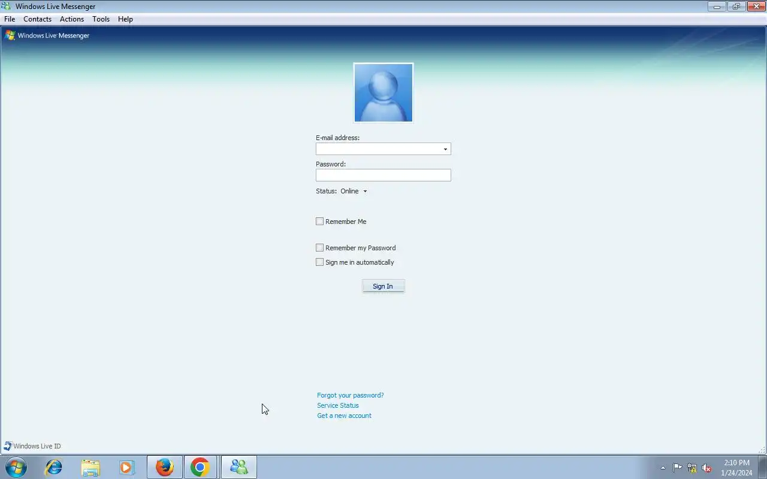Open the Help menu
Screen dimensions: 767x479
click(x=125, y=19)
